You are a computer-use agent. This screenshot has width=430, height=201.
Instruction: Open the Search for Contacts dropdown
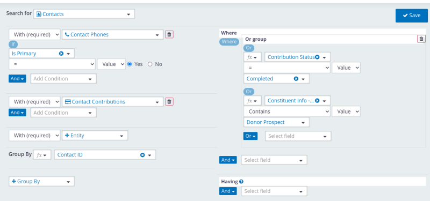[84, 14]
